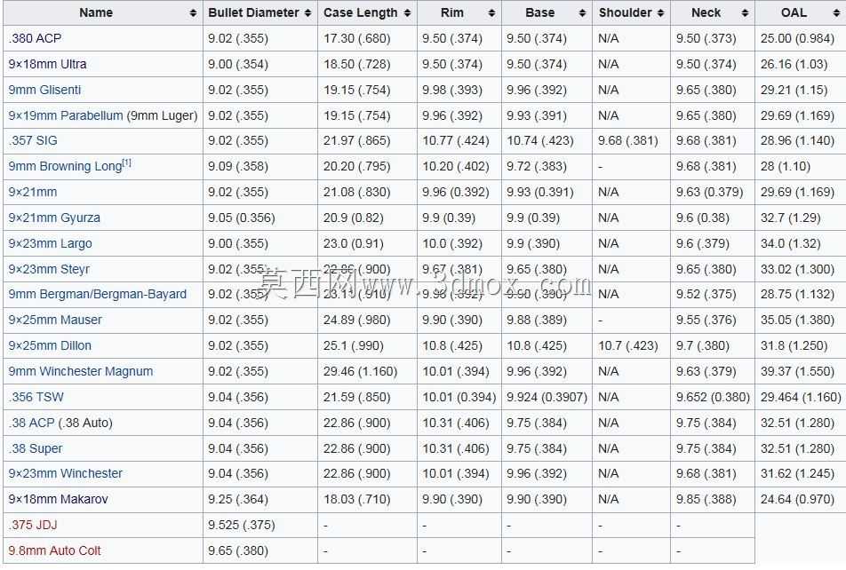
Task: Select Winchester Magnum case length 29.46 (1.160)
Action: click(x=360, y=371)
